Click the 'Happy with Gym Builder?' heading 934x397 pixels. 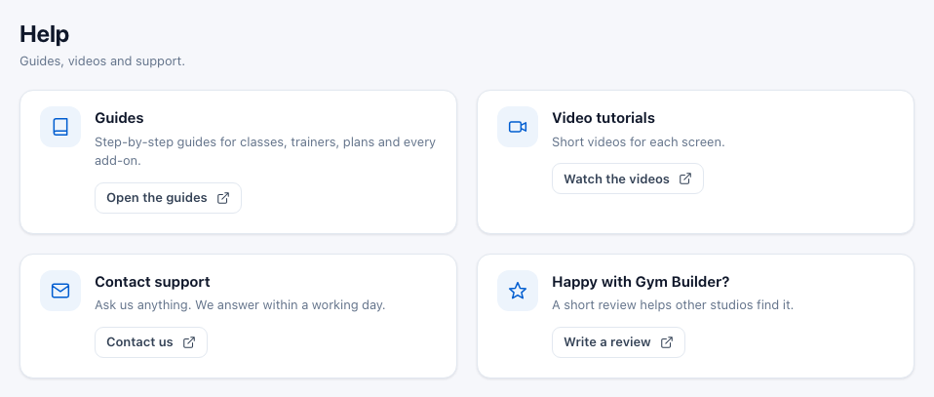[641, 281]
